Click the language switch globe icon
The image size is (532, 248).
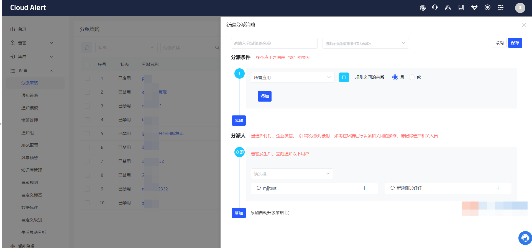tap(487, 7)
